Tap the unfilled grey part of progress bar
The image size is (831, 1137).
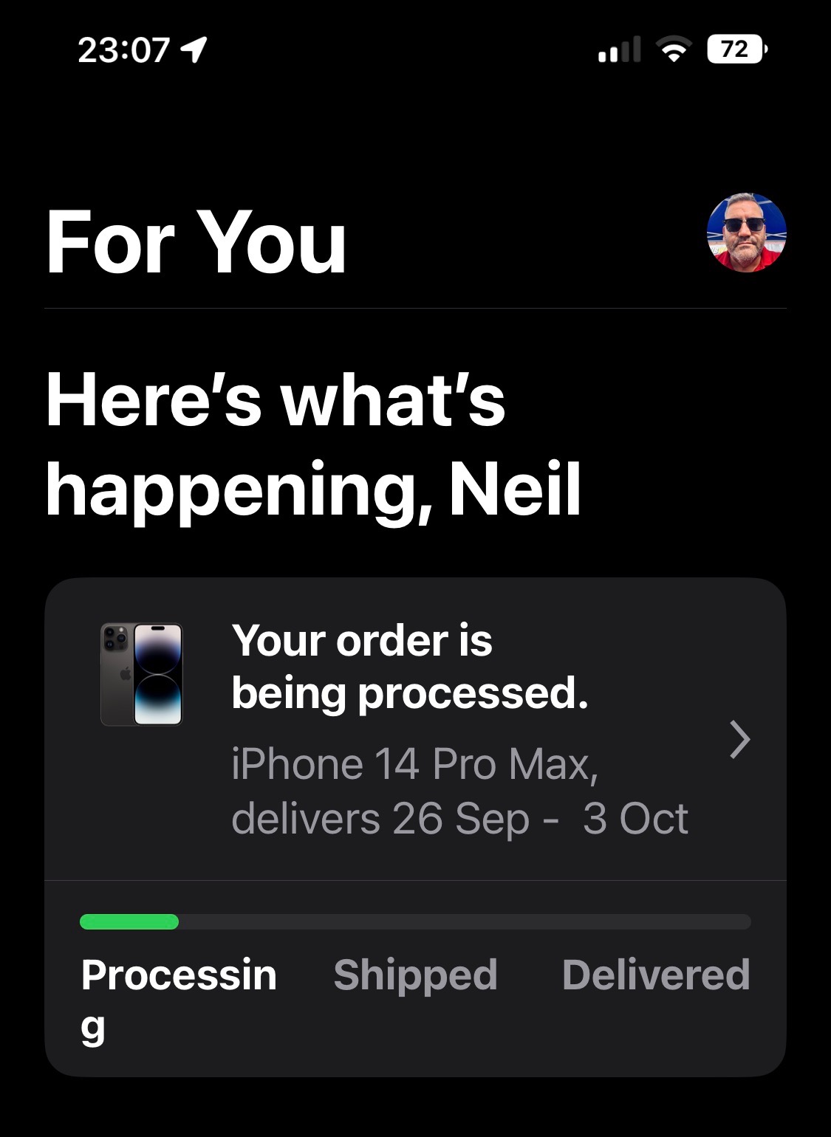tap(465, 921)
